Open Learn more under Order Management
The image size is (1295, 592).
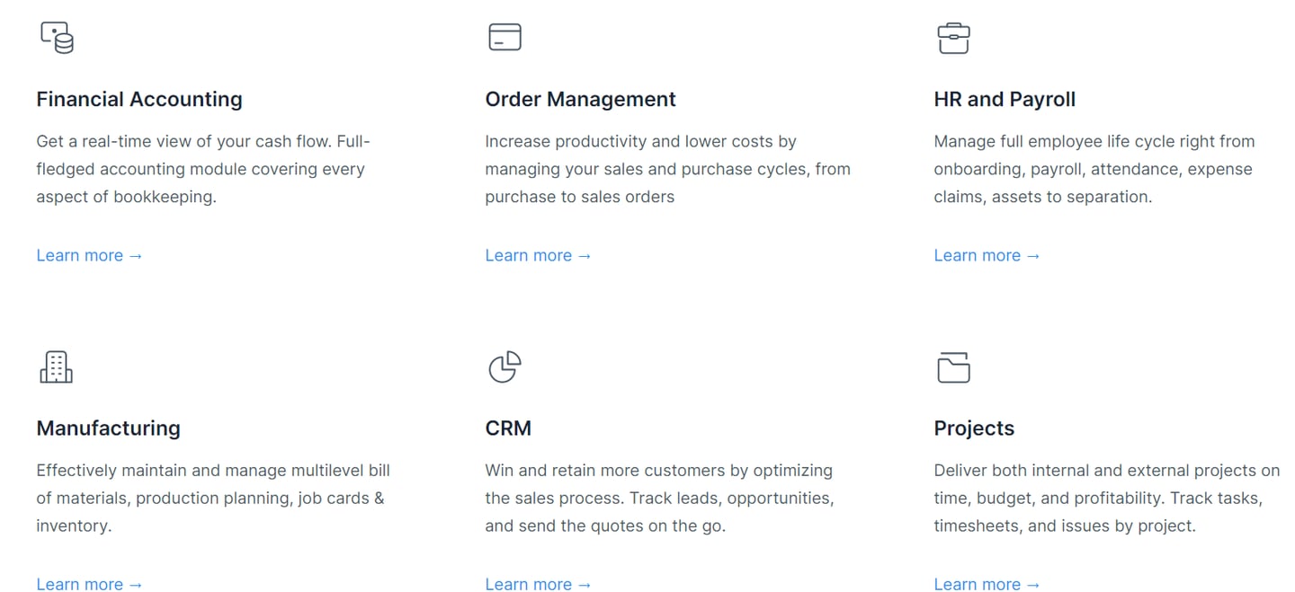(x=538, y=255)
